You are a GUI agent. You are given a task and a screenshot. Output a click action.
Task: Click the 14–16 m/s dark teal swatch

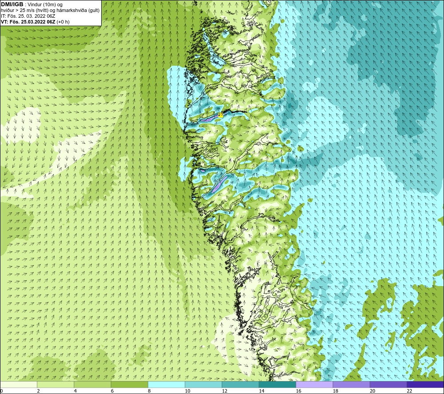[277, 384]
